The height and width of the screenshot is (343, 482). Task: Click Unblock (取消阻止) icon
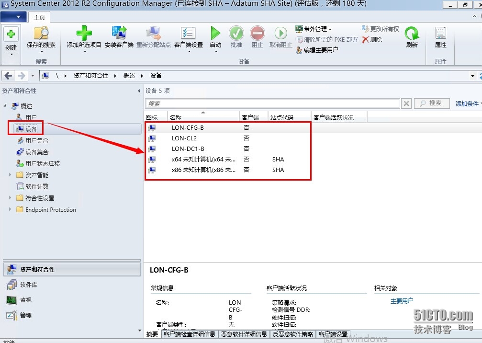coord(280,33)
